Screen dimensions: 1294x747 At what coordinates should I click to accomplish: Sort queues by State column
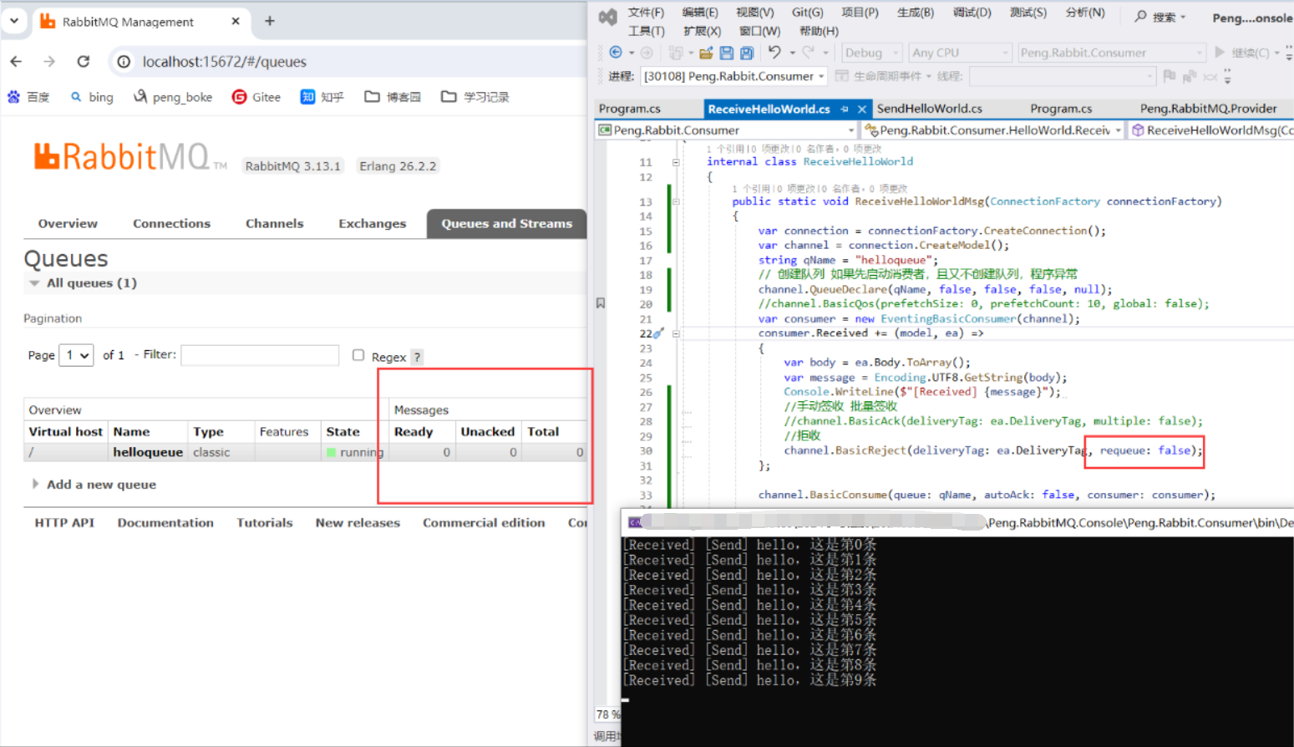point(343,431)
